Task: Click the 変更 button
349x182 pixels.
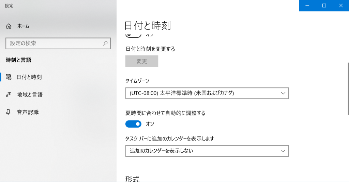Action: pyautogui.click(x=142, y=61)
